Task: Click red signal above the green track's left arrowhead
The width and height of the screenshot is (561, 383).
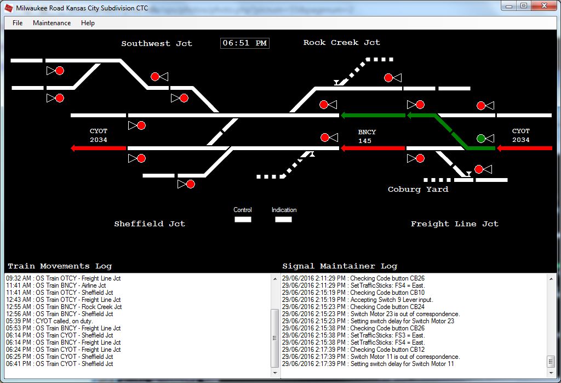Action: 324,105
